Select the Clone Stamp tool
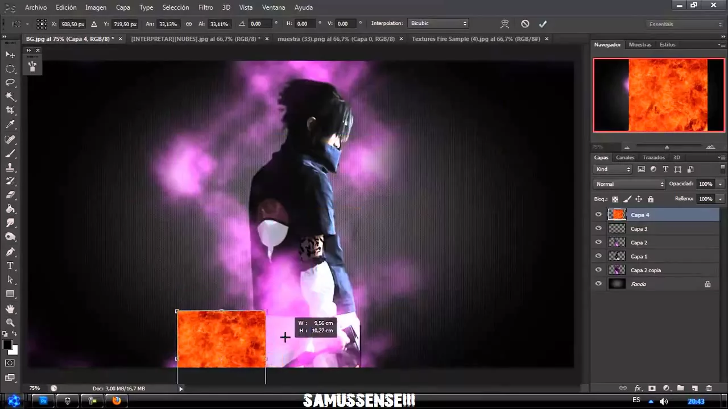The height and width of the screenshot is (409, 728). (10, 168)
